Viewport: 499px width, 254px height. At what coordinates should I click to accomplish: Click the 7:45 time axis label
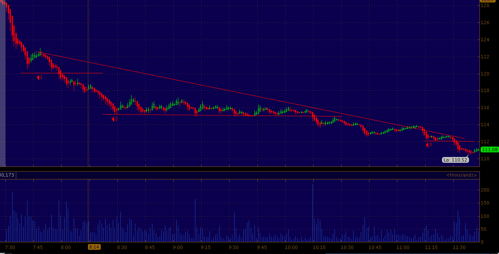coord(38,247)
